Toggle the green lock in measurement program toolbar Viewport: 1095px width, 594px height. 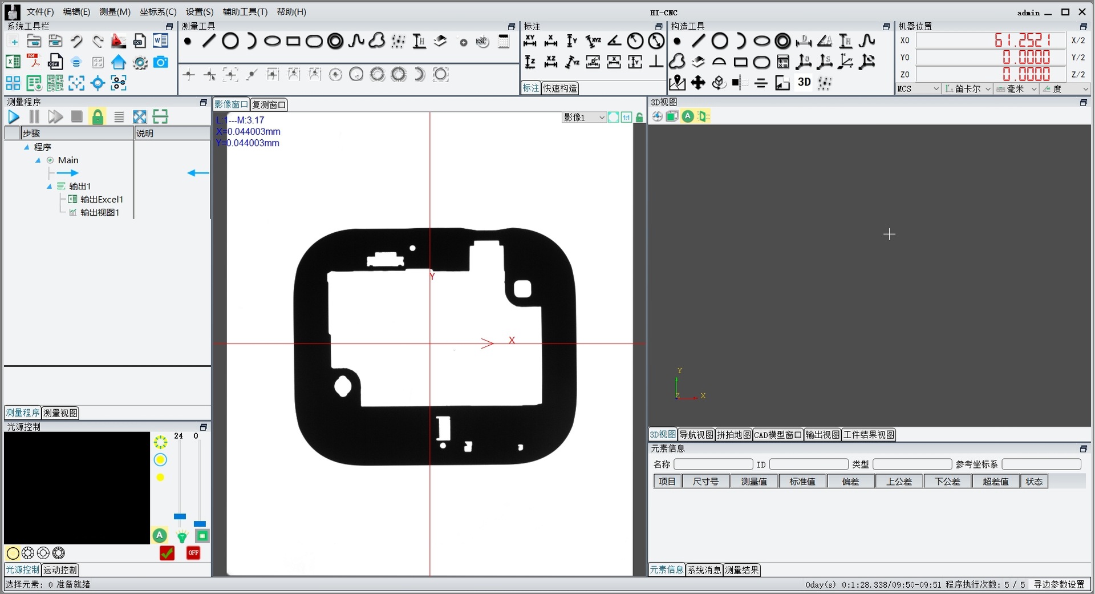pos(98,117)
